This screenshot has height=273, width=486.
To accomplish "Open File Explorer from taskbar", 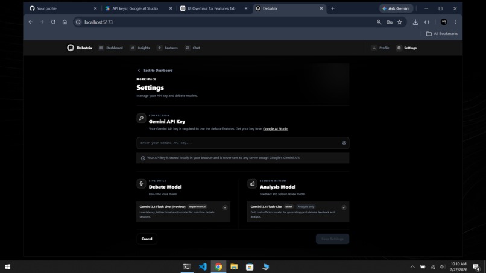I will pos(234,267).
